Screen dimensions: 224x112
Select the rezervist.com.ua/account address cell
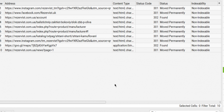click(58, 18)
